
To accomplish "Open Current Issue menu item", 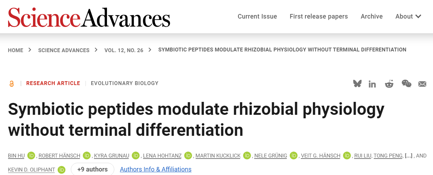I will pyautogui.click(x=257, y=16).
